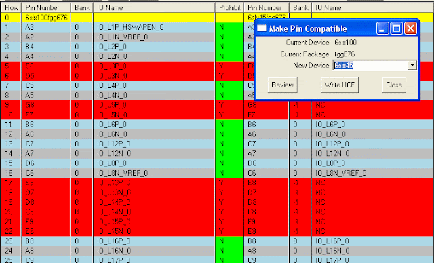Select right-side cell IO_L12P_0

pos(372,144)
